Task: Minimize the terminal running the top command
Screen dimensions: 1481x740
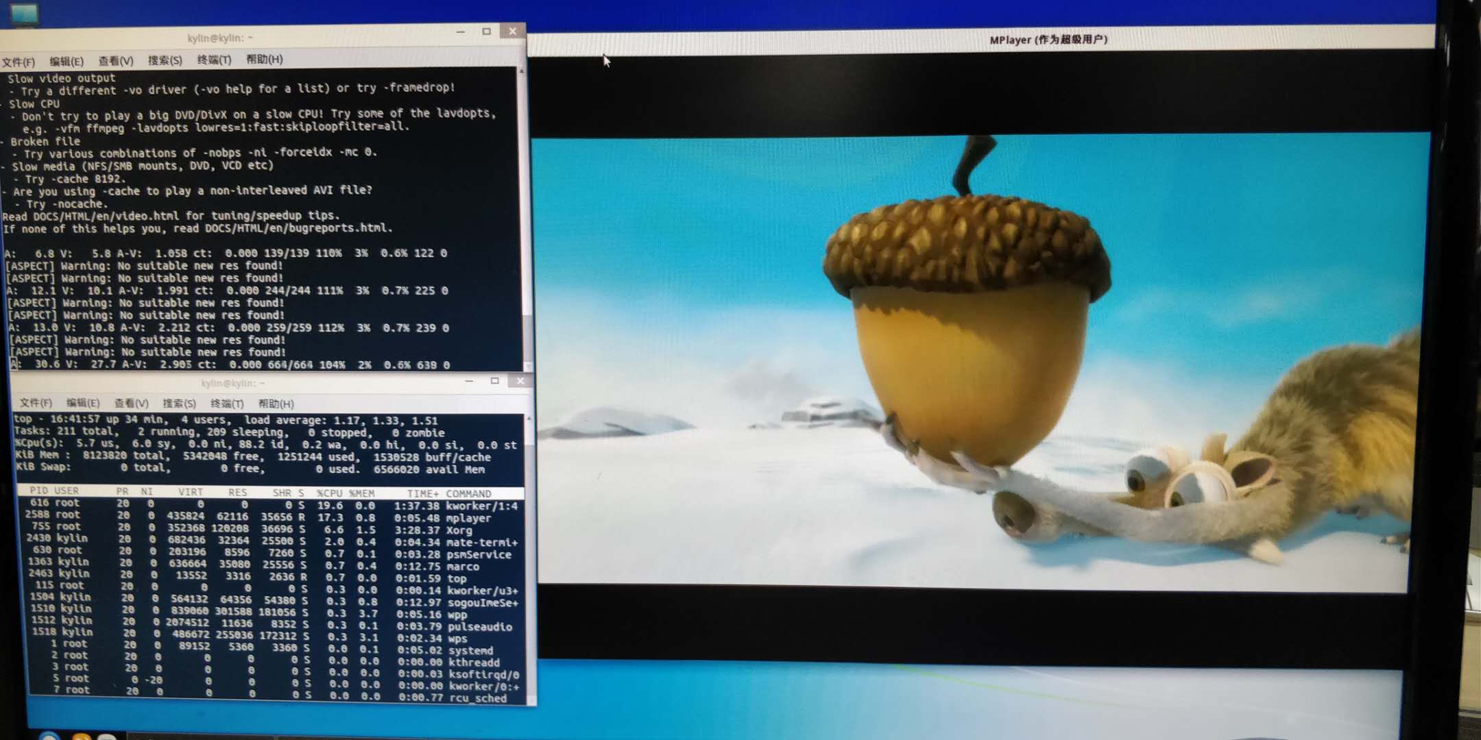Action: click(x=469, y=381)
